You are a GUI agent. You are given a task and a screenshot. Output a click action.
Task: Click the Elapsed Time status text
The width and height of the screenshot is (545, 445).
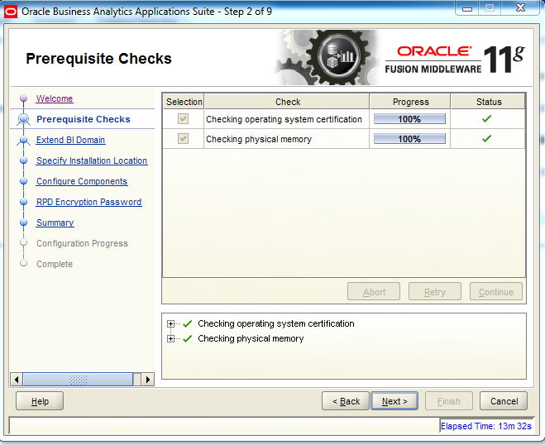click(486, 426)
